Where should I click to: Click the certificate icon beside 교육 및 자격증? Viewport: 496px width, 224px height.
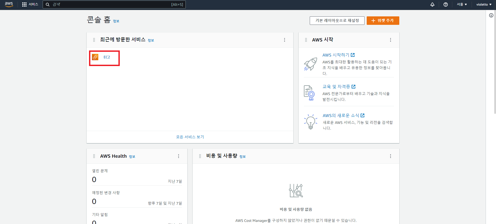(x=309, y=93)
